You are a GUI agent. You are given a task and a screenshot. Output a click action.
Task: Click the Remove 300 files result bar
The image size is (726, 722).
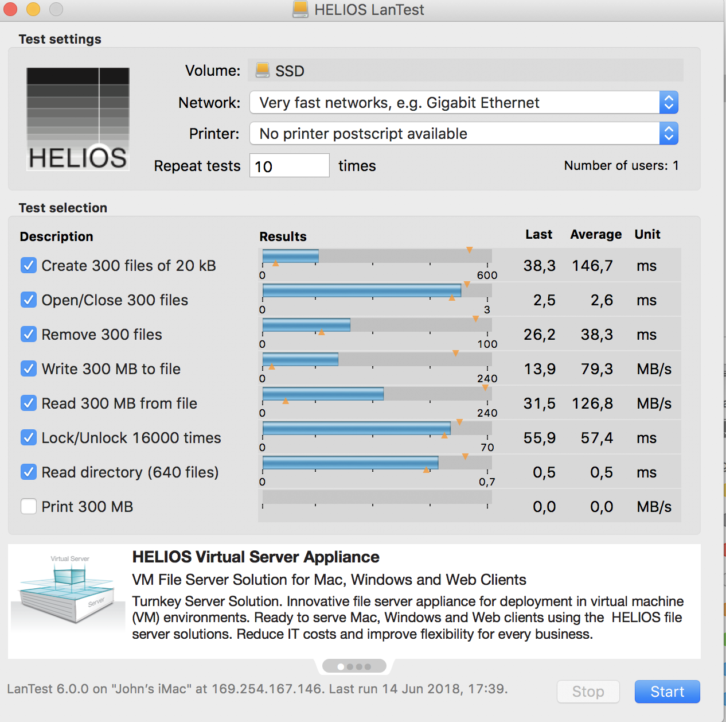tap(377, 325)
